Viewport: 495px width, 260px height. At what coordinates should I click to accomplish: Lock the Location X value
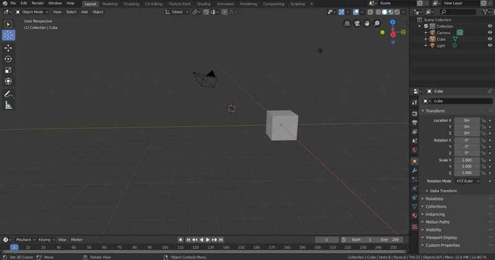[x=483, y=120]
